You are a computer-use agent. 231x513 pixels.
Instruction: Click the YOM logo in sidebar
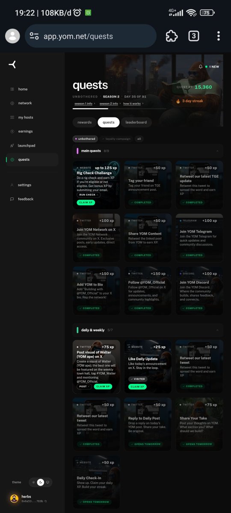(12, 64)
